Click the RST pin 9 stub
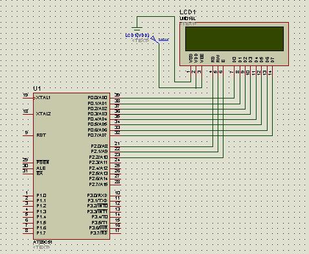 pyautogui.click(x=28, y=135)
